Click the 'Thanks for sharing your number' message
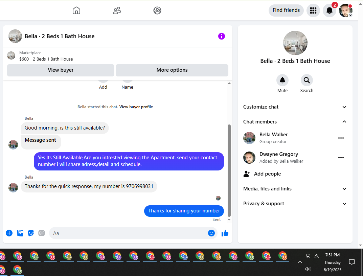The height and width of the screenshot is (276, 363). 184,211
